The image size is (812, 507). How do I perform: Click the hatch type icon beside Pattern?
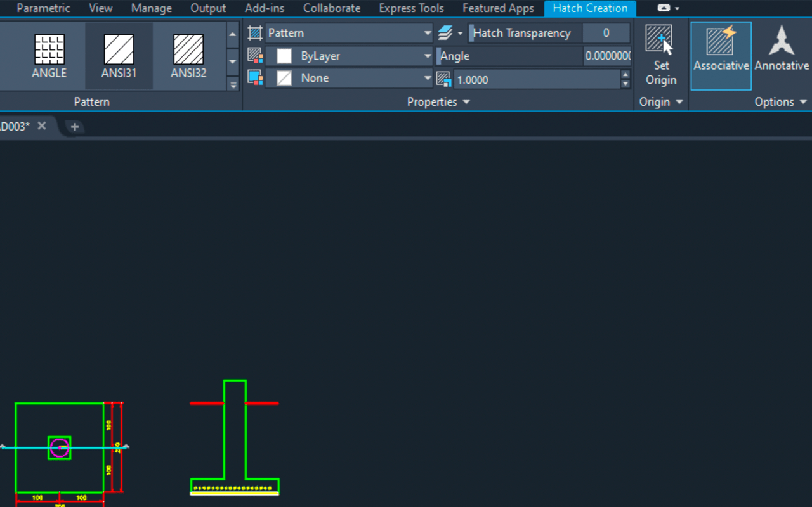click(255, 33)
